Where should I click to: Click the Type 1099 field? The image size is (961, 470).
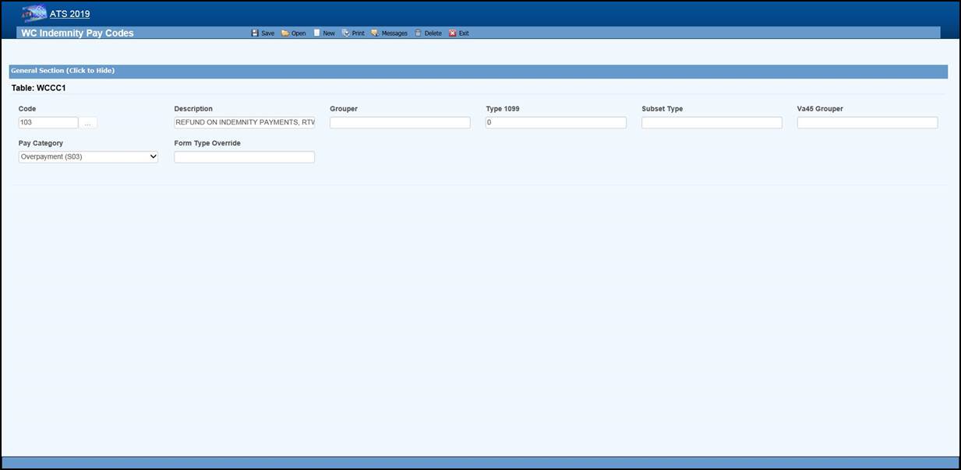pyautogui.click(x=556, y=123)
